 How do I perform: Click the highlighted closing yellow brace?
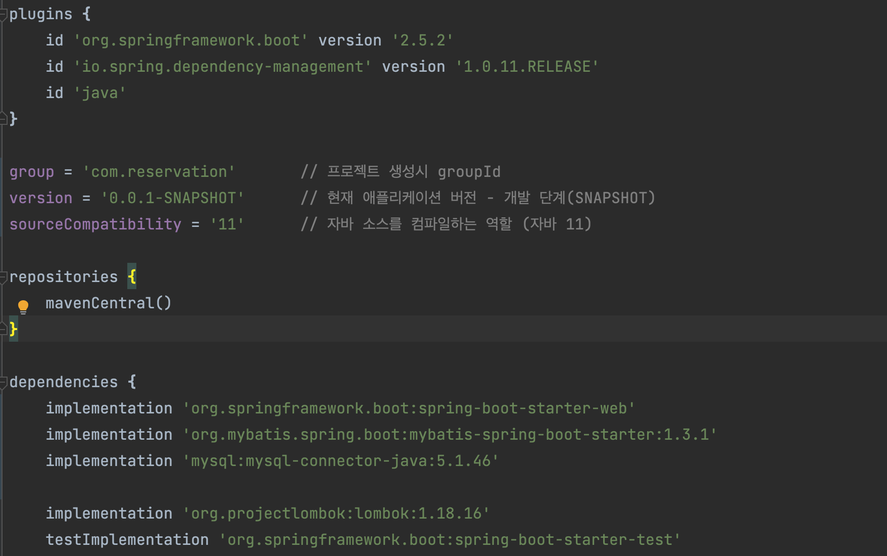[x=14, y=329]
